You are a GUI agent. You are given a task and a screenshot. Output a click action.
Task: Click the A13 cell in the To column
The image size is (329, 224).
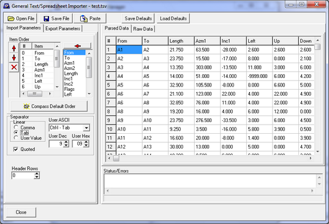tap(155, 147)
